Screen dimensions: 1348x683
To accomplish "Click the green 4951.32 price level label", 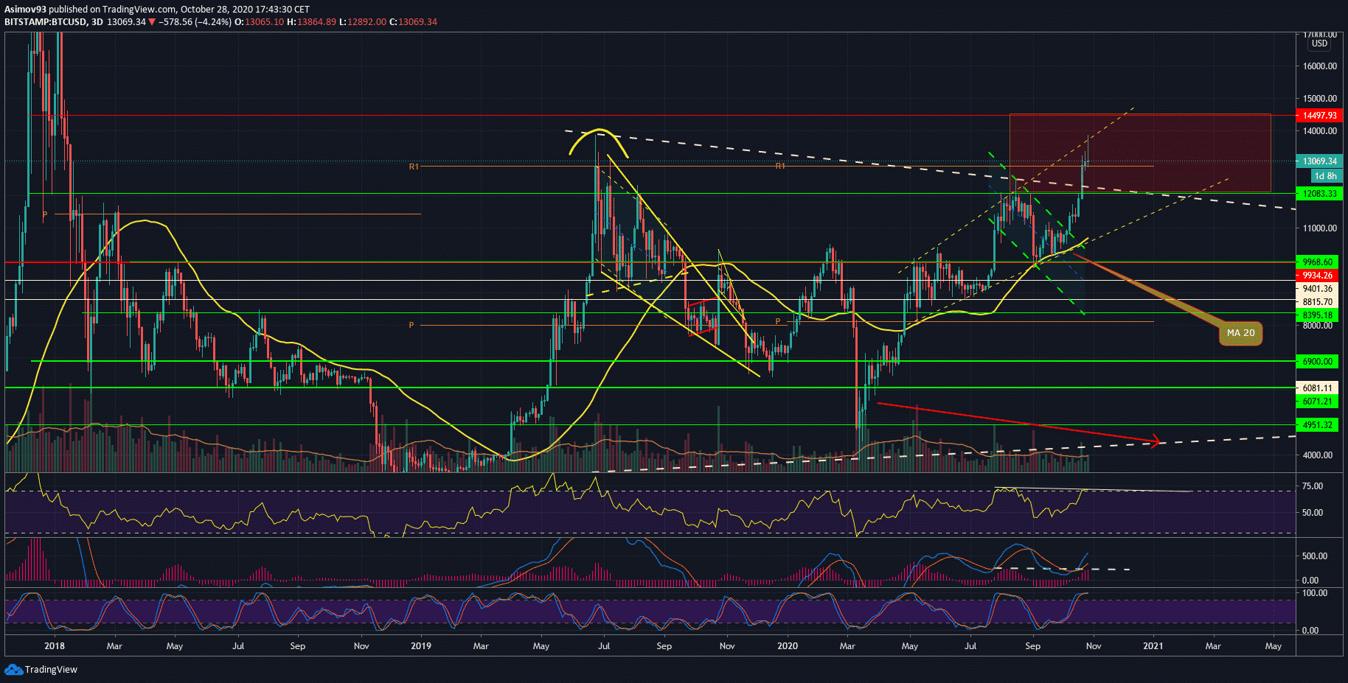I will coord(1317,425).
